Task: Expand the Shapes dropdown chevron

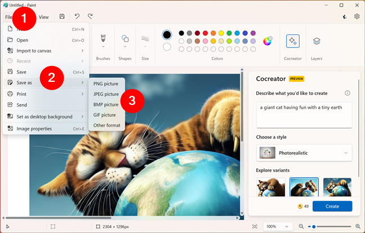Action: [x=125, y=46]
